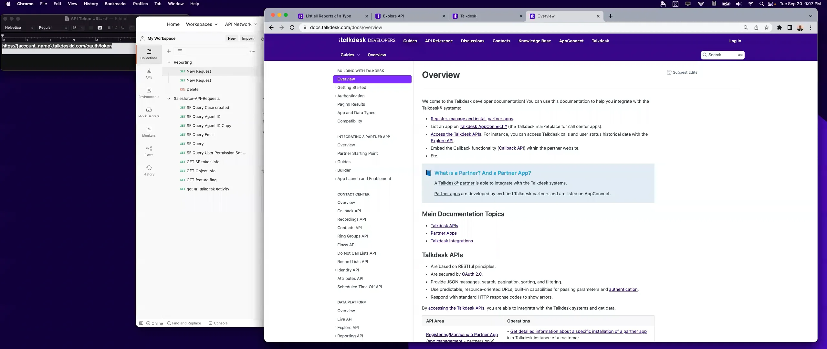Open Chrome three-dot menu
The height and width of the screenshot is (349, 827).
811,27
